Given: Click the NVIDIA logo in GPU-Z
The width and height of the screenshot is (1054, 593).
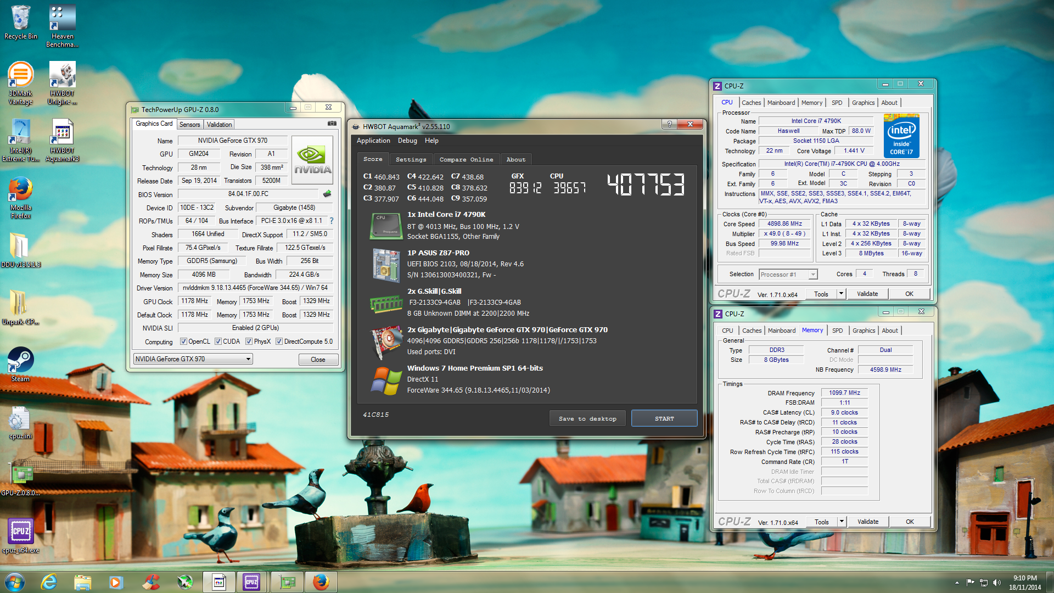Looking at the screenshot, I should click(x=312, y=159).
